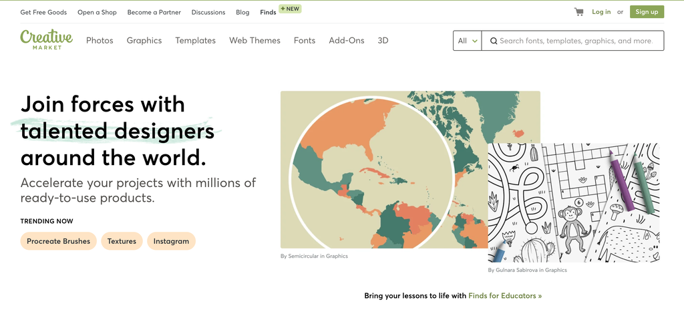Choose the Textures trending tag
684x318 pixels.
(122, 241)
